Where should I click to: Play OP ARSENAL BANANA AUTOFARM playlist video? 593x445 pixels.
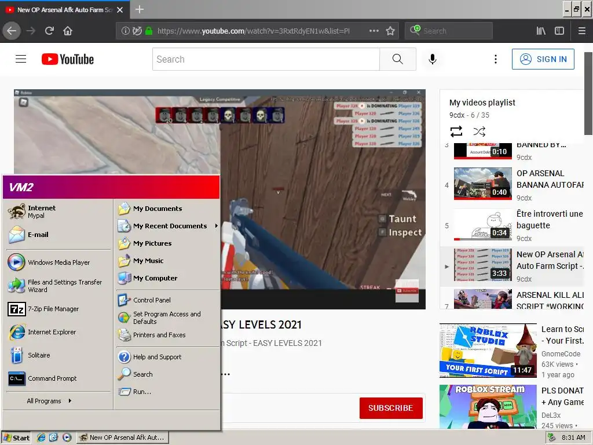513,184
